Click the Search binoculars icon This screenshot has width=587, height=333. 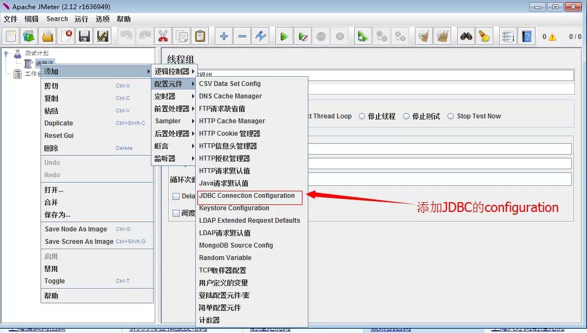pyautogui.click(x=466, y=36)
